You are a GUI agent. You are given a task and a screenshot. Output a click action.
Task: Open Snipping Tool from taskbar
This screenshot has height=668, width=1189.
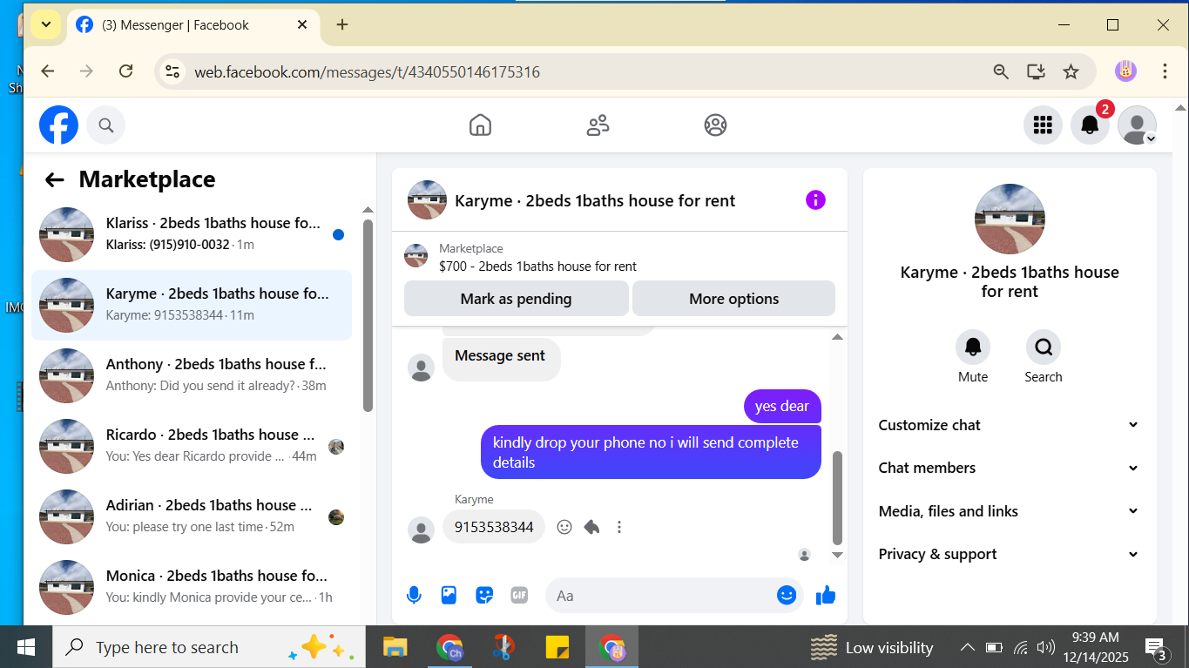coord(503,647)
